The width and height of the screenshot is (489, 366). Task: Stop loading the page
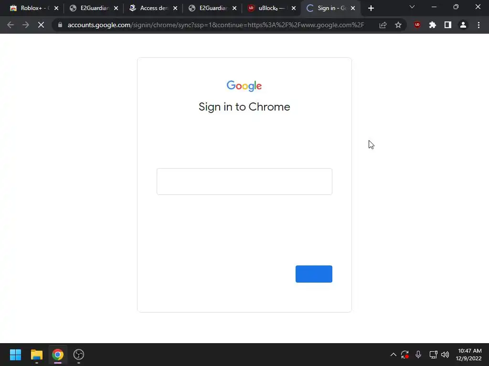pyautogui.click(x=41, y=25)
